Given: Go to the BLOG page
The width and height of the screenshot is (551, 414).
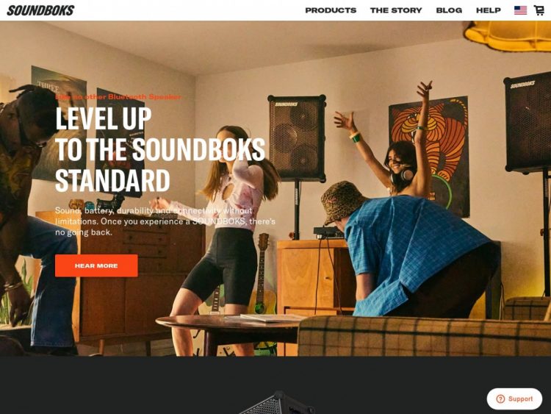Looking at the screenshot, I should (x=449, y=10).
